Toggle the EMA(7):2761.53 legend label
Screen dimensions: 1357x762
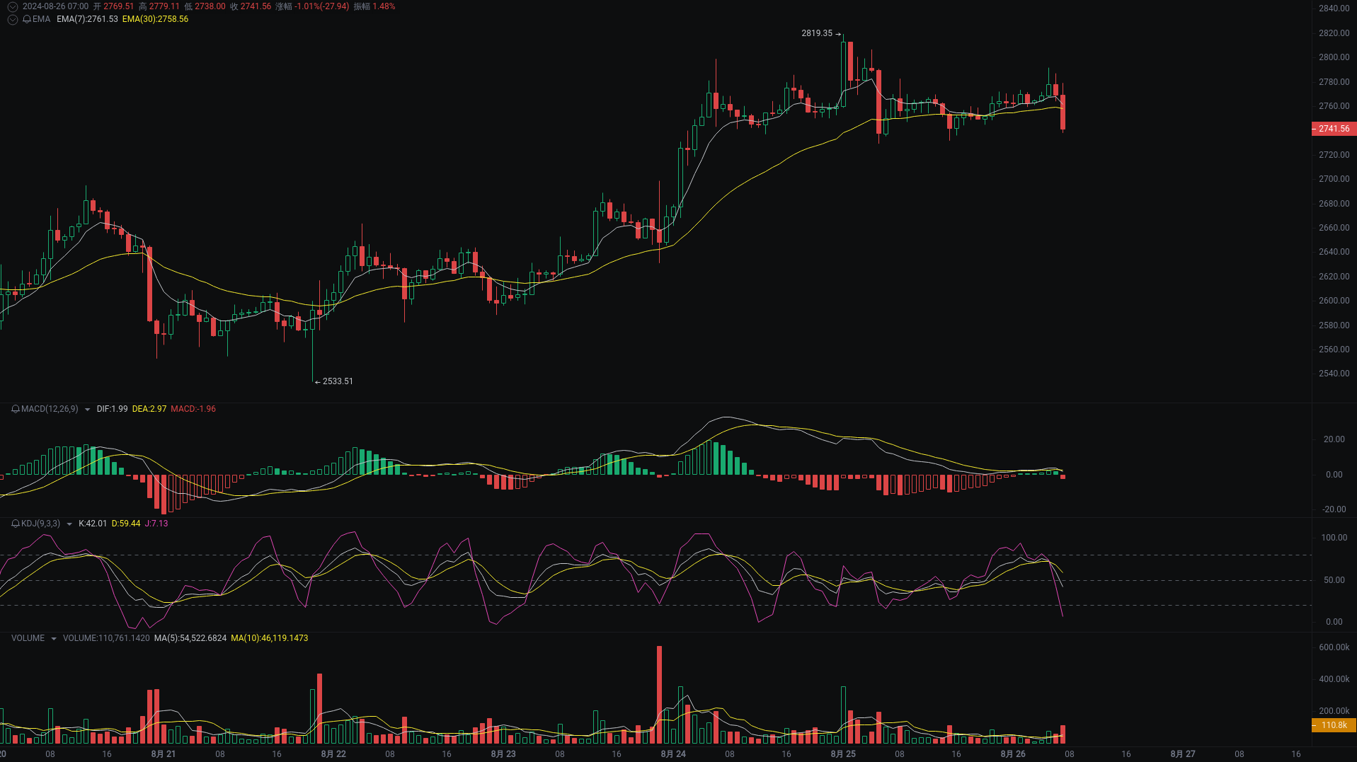click(x=87, y=19)
